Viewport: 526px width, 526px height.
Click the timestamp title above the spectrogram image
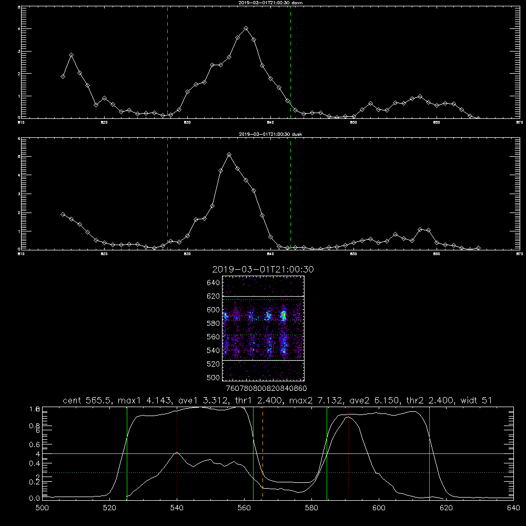point(263,269)
